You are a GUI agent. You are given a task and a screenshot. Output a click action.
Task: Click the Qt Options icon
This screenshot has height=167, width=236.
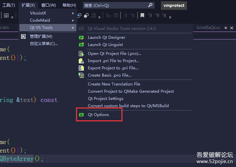(81, 115)
